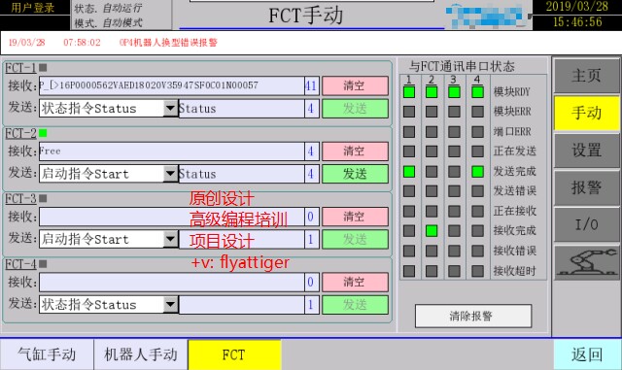Click 清空 button for FCT-2

[355, 151]
